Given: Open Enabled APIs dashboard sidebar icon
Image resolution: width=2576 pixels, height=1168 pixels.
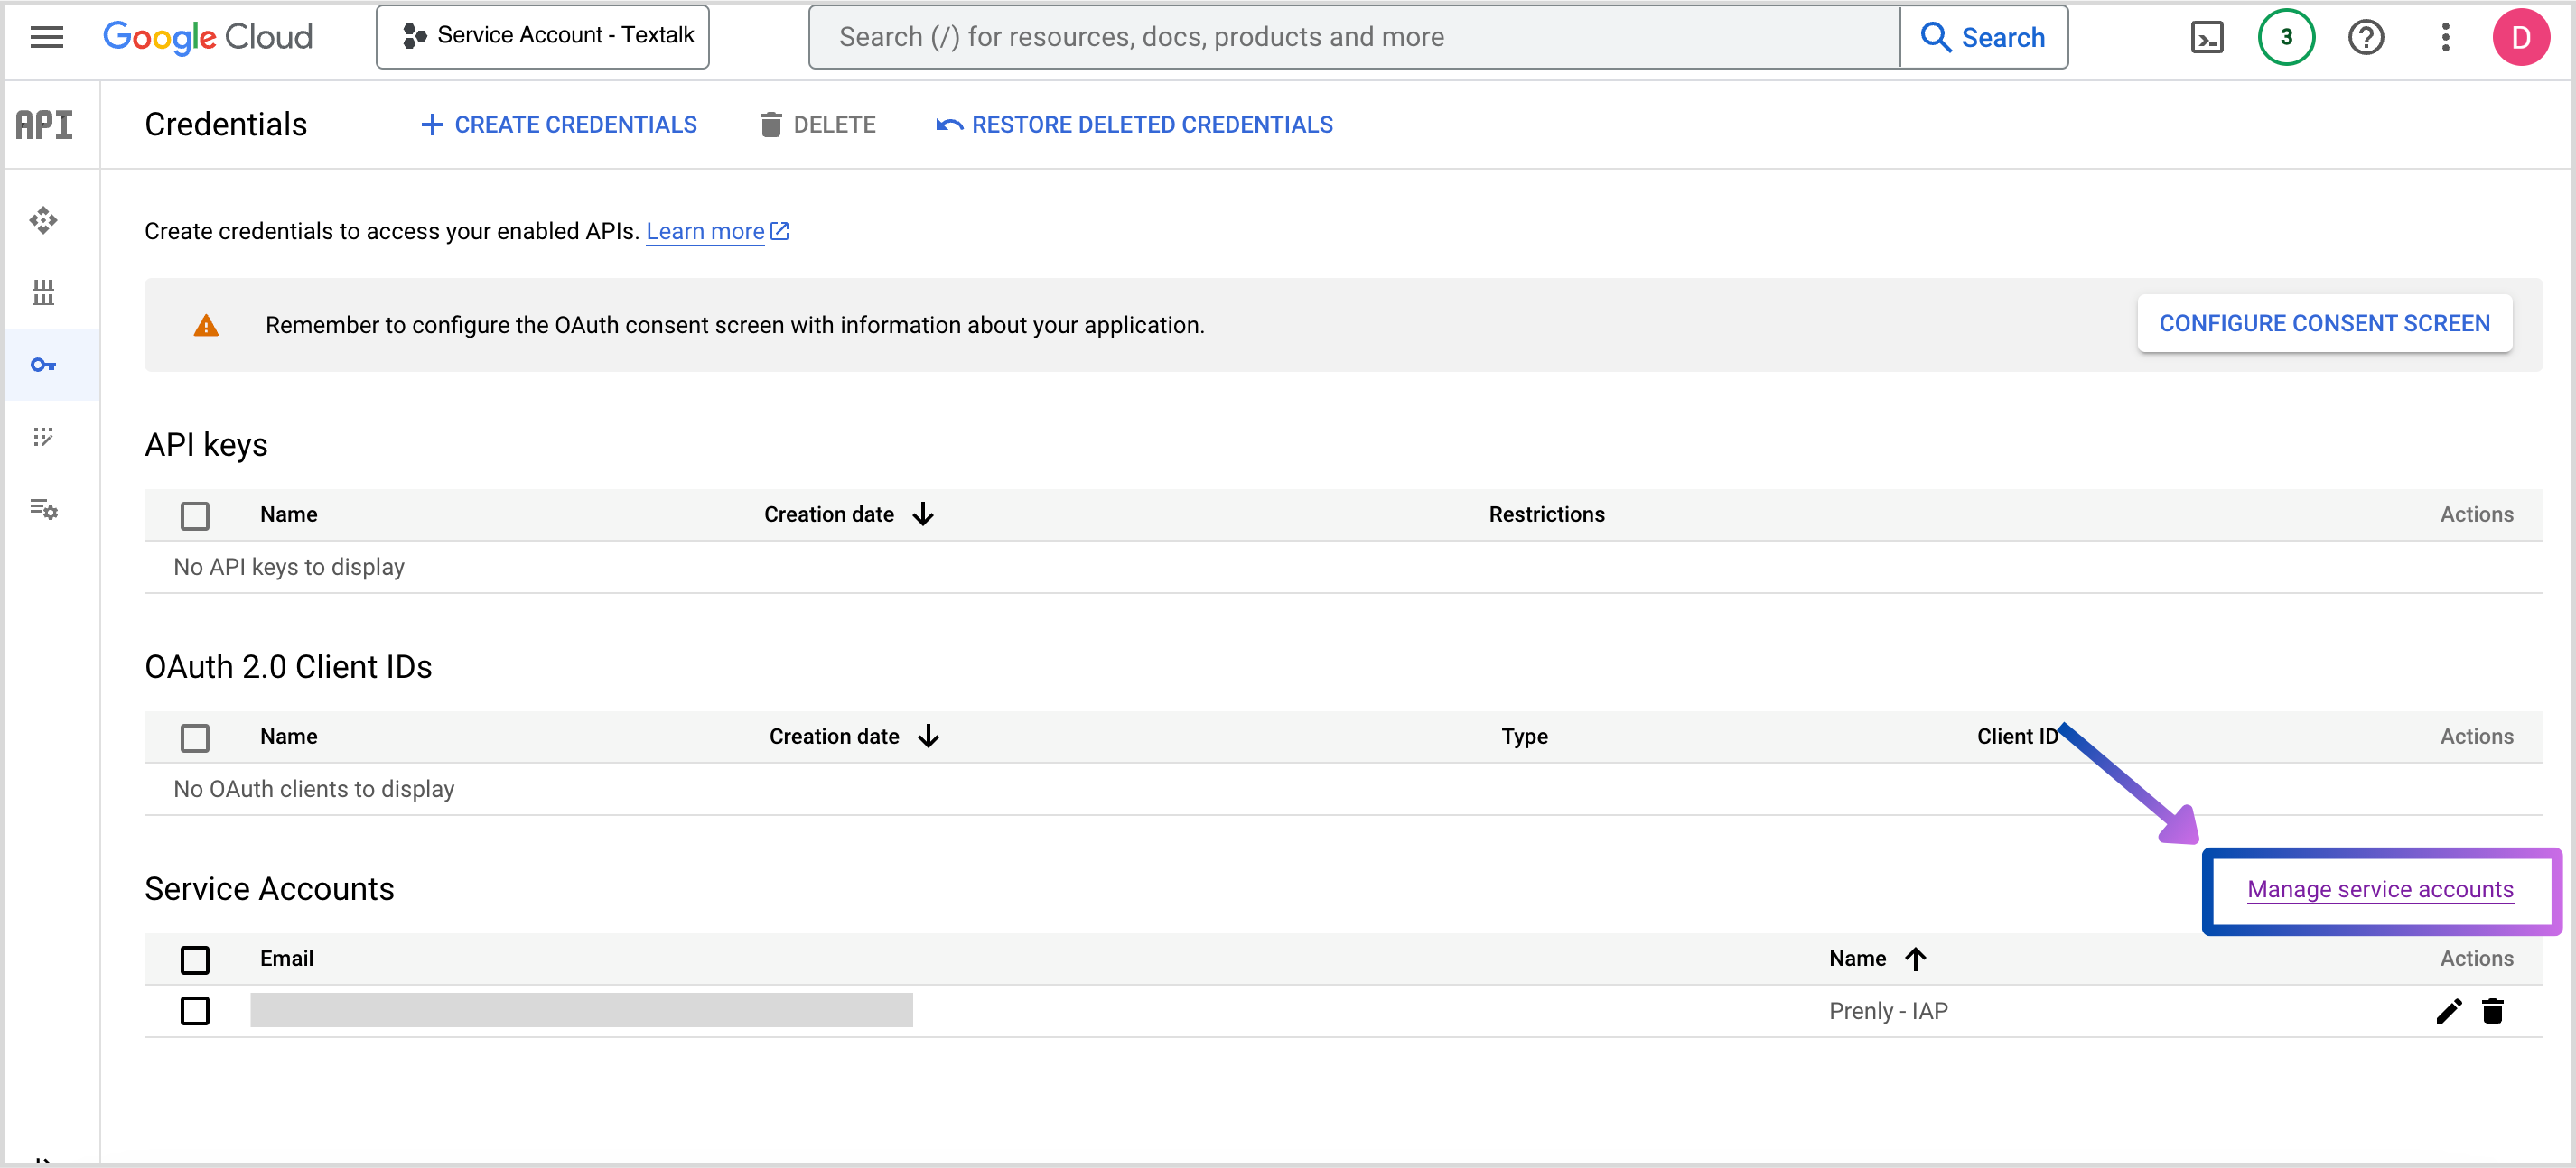Looking at the screenshot, I should click(43, 220).
